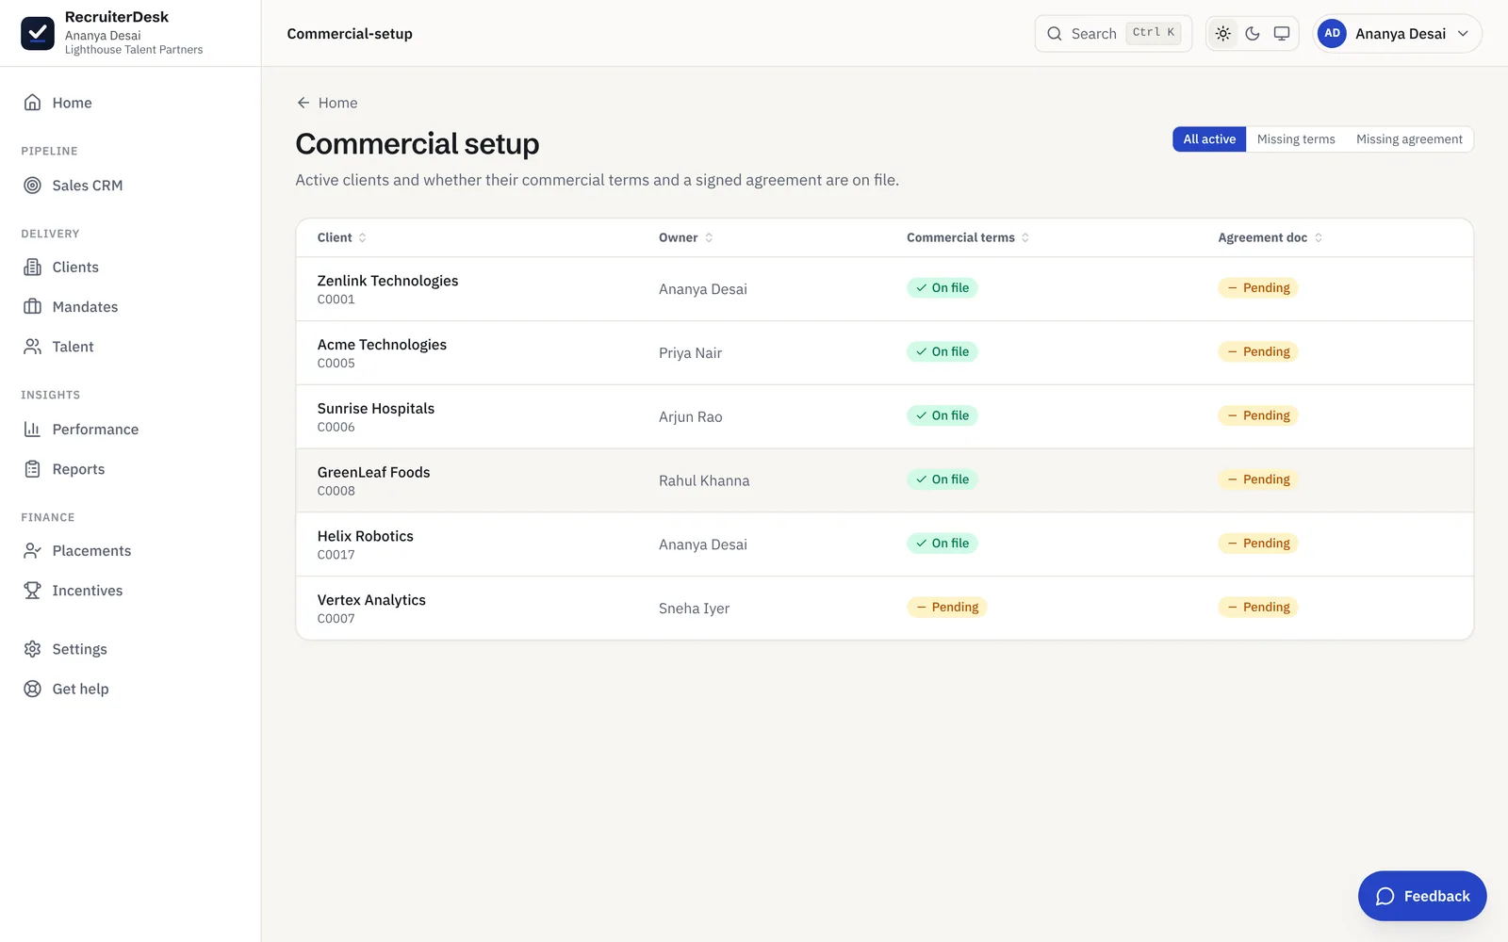Open the Sales CRM target icon
The width and height of the screenshot is (1508, 942).
tap(32, 186)
